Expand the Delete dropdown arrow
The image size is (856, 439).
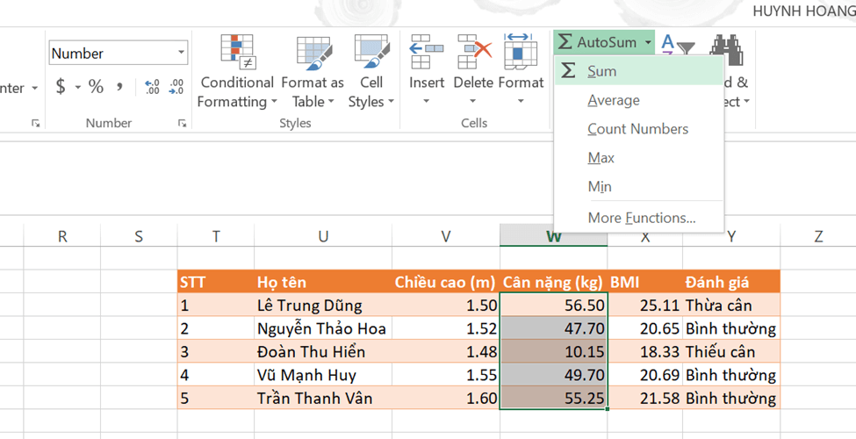(x=472, y=102)
